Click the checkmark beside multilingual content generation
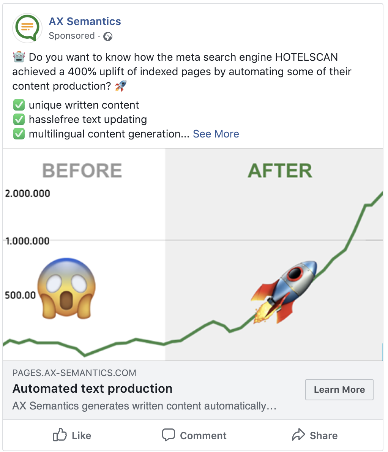Image resolution: width=388 pixels, height=452 pixels. coord(19,134)
